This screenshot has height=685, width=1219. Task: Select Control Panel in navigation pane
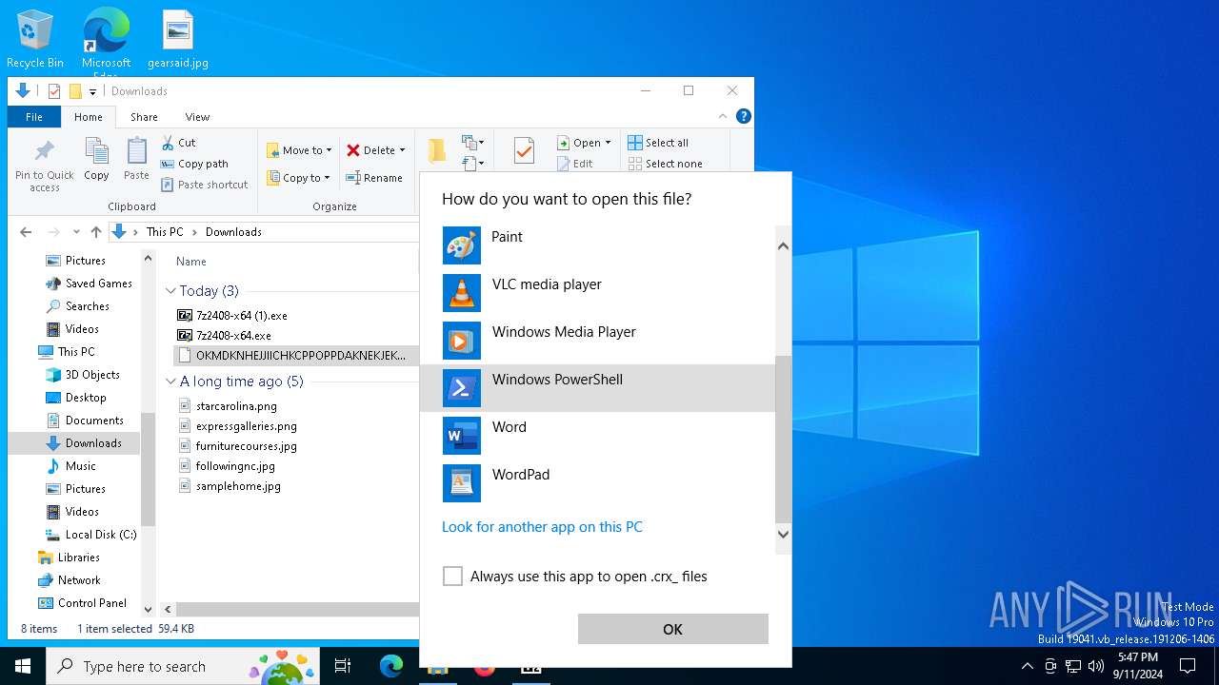[x=92, y=603]
